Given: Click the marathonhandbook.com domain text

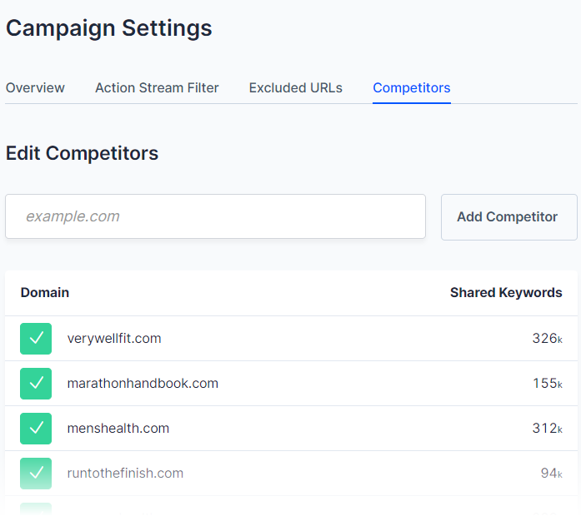Looking at the screenshot, I should point(143,384).
